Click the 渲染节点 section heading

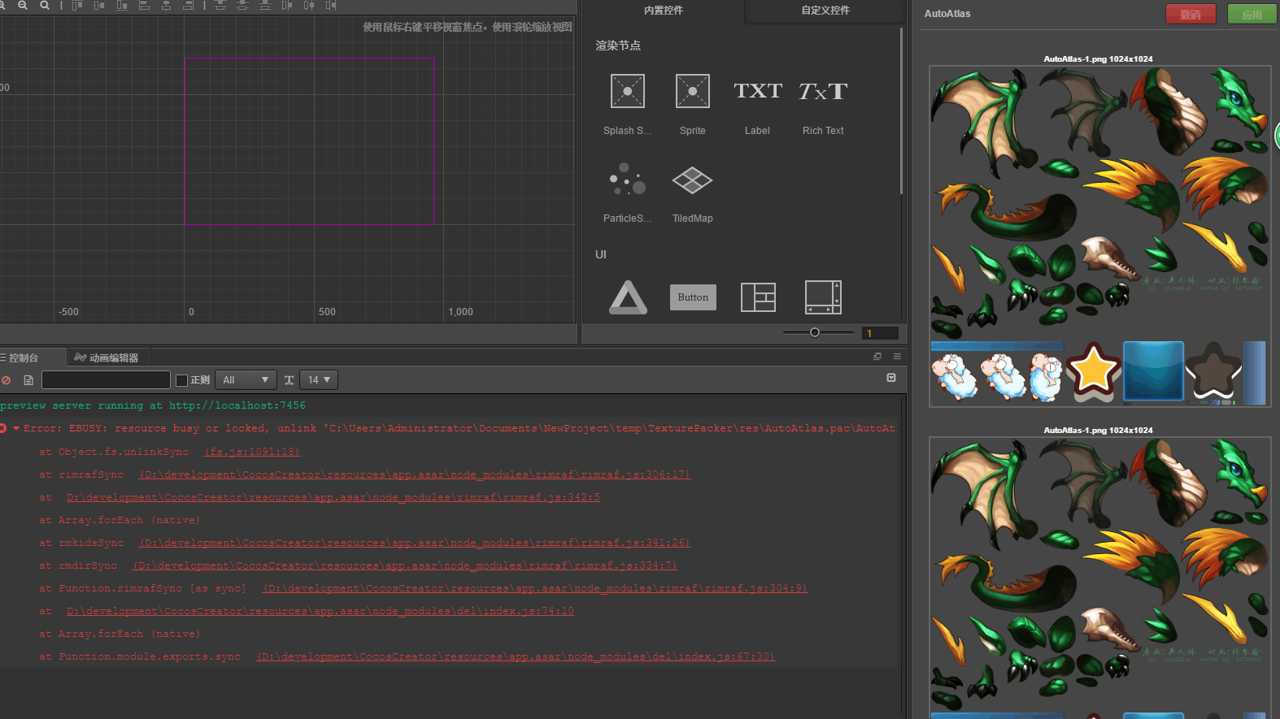[x=618, y=45]
